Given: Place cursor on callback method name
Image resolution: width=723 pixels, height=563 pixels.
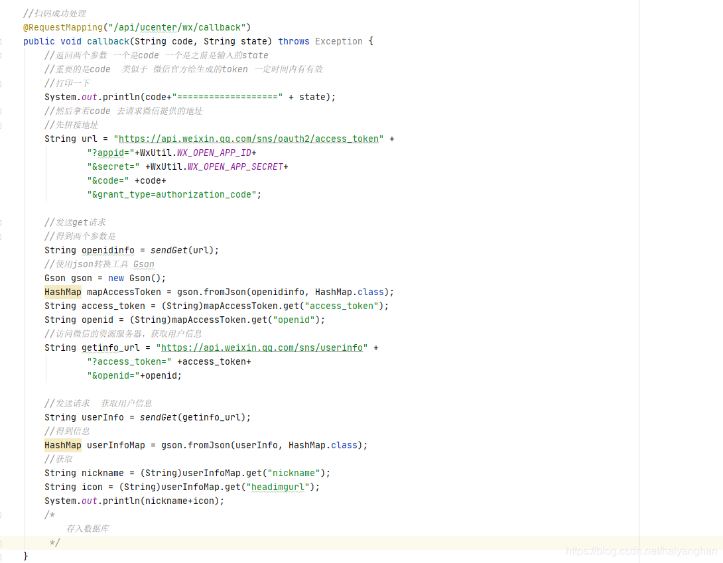Looking at the screenshot, I should coord(108,41).
